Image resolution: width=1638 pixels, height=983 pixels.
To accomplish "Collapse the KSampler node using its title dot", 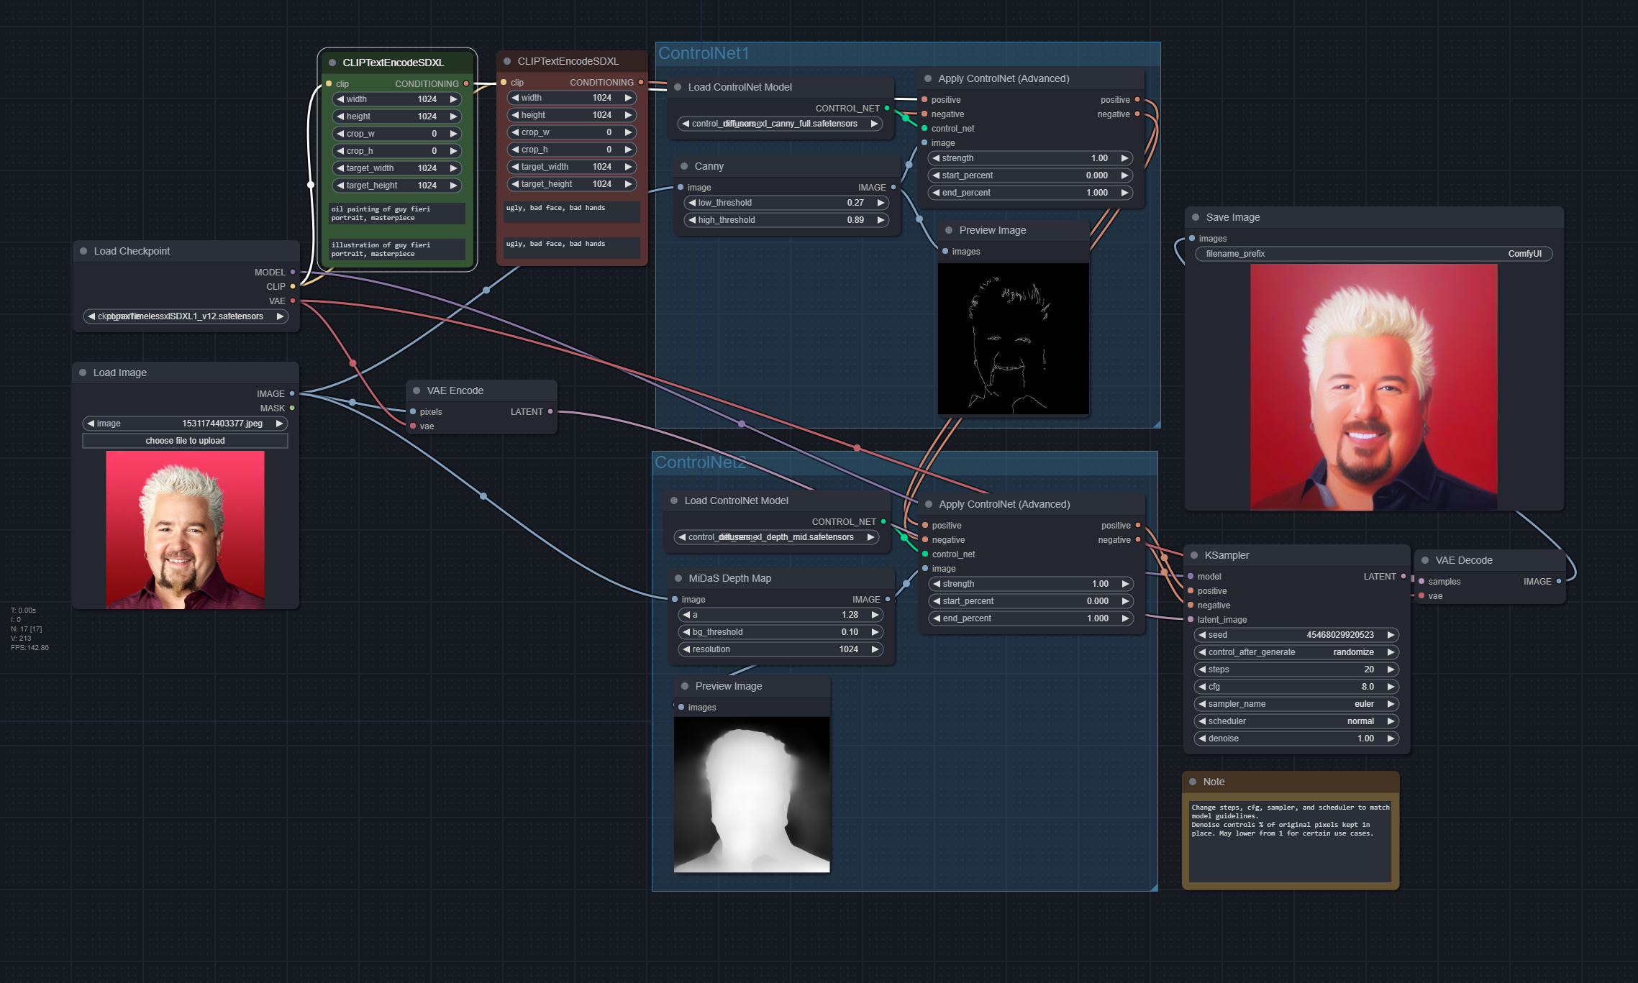I will click(1194, 555).
